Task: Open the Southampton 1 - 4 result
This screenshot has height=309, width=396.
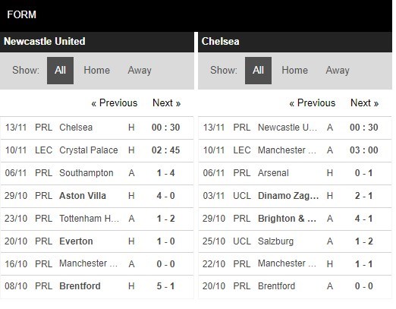Action: point(97,173)
